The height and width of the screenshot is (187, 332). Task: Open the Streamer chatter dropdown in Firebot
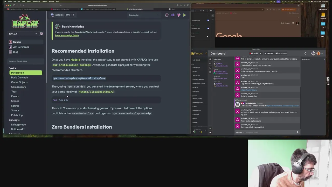tap(240, 132)
